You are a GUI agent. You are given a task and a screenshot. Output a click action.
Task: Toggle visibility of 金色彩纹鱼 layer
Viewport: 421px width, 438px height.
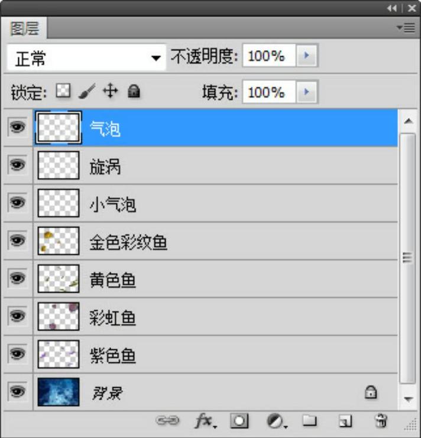17,241
